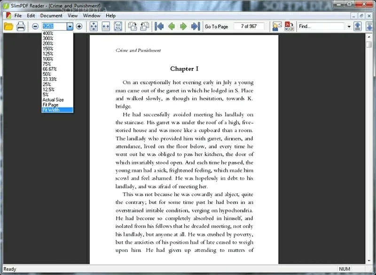Open the Find options dropdown
Viewport: 376px width, 275px height.
tap(350, 26)
